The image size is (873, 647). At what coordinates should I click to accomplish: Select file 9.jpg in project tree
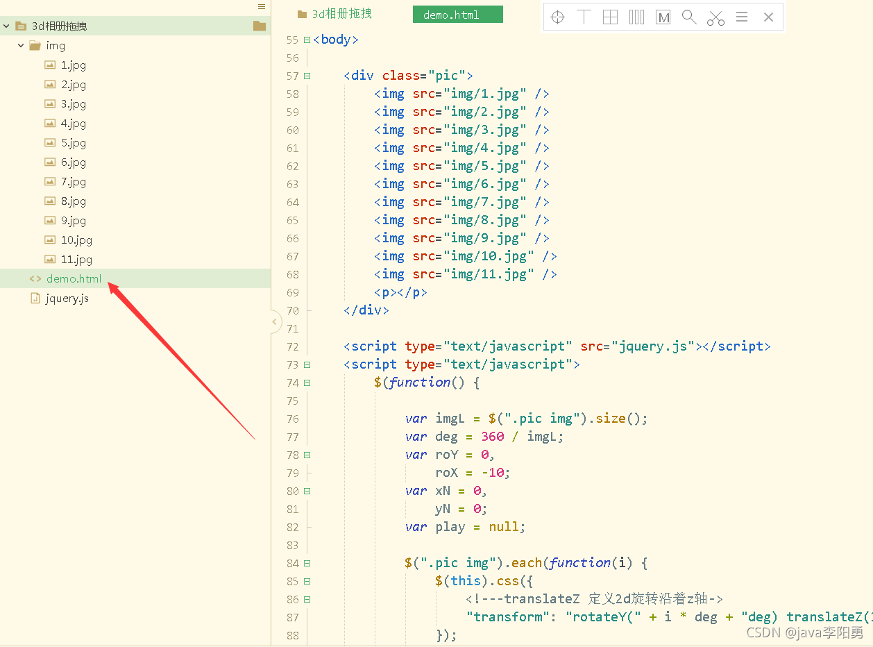coord(74,221)
